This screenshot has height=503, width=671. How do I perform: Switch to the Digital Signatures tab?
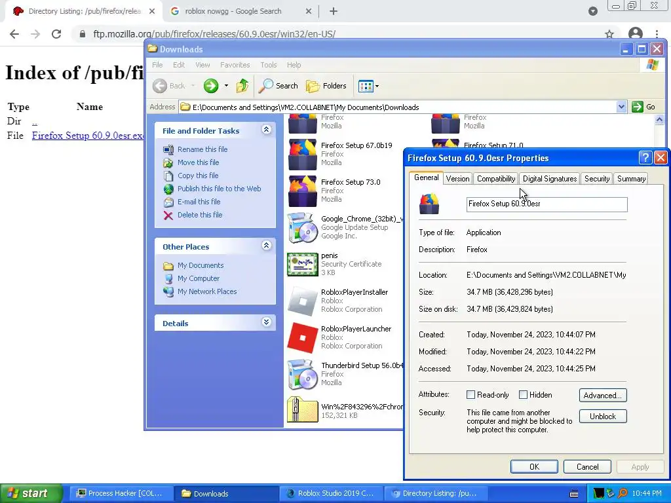pos(550,179)
